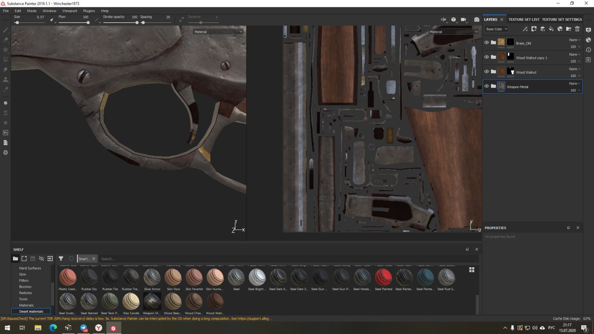Open the Substance Source icon in left toolbar
The width and height of the screenshot is (594, 334).
[6, 152]
